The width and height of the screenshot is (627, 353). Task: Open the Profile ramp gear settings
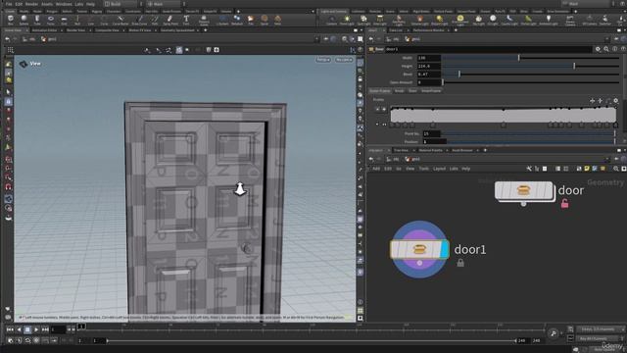tap(616, 101)
